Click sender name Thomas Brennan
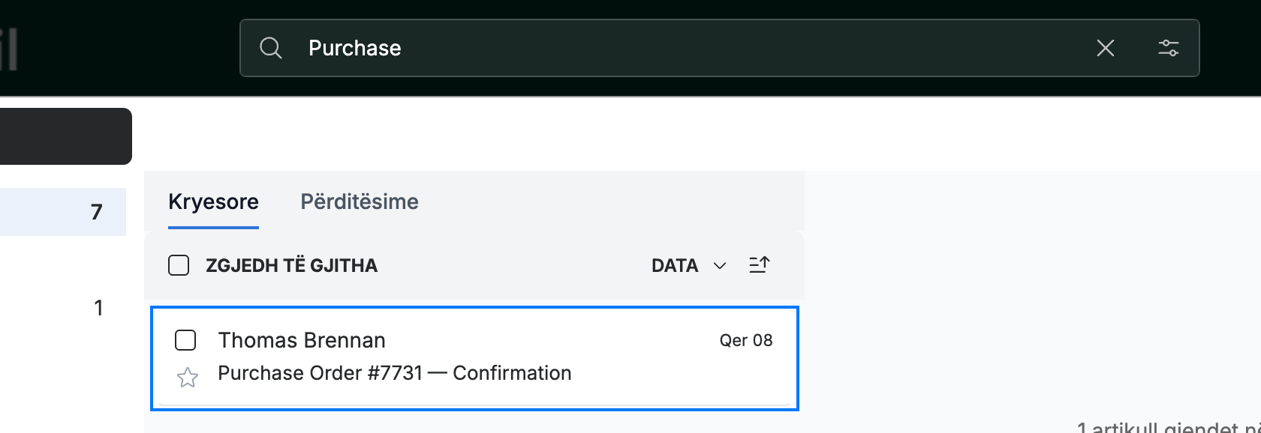 click(302, 340)
